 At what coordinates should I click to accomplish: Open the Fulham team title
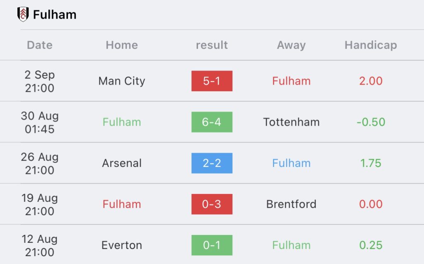click(x=55, y=15)
